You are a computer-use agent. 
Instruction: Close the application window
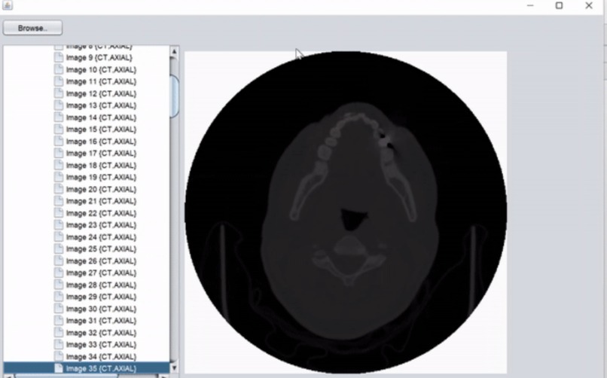coord(589,5)
